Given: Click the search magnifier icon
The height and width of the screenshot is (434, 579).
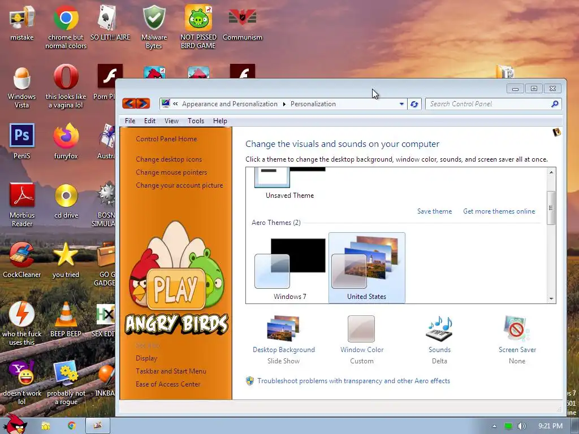Looking at the screenshot, I should tap(554, 104).
